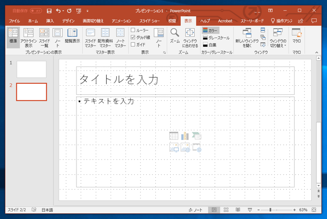The height and width of the screenshot is (219, 327).
Task: Uncheck the Gridlines (グリッド線) checkbox
Action: [x=133, y=37]
